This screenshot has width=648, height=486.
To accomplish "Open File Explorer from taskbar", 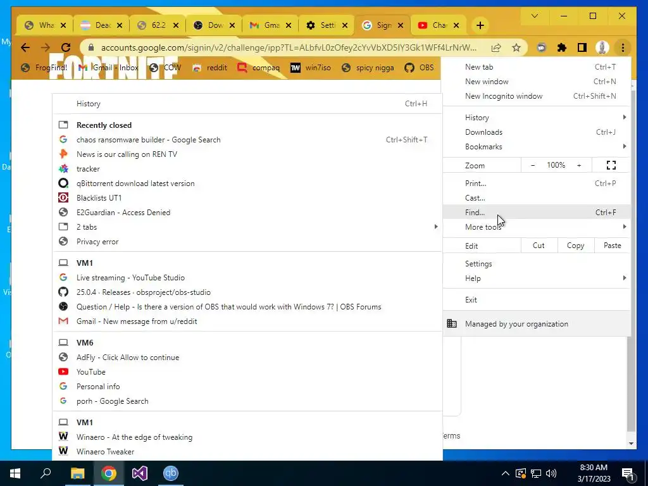I will 77,473.
